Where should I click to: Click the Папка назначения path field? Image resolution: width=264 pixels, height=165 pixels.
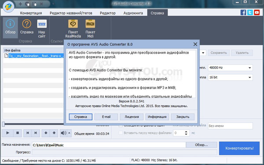click(x=109, y=145)
